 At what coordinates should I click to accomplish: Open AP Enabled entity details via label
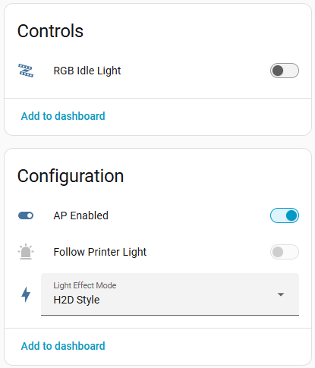coord(80,215)
